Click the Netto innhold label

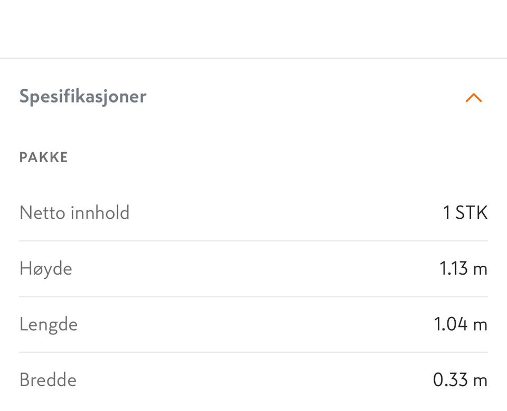click(x=74, y=213)
